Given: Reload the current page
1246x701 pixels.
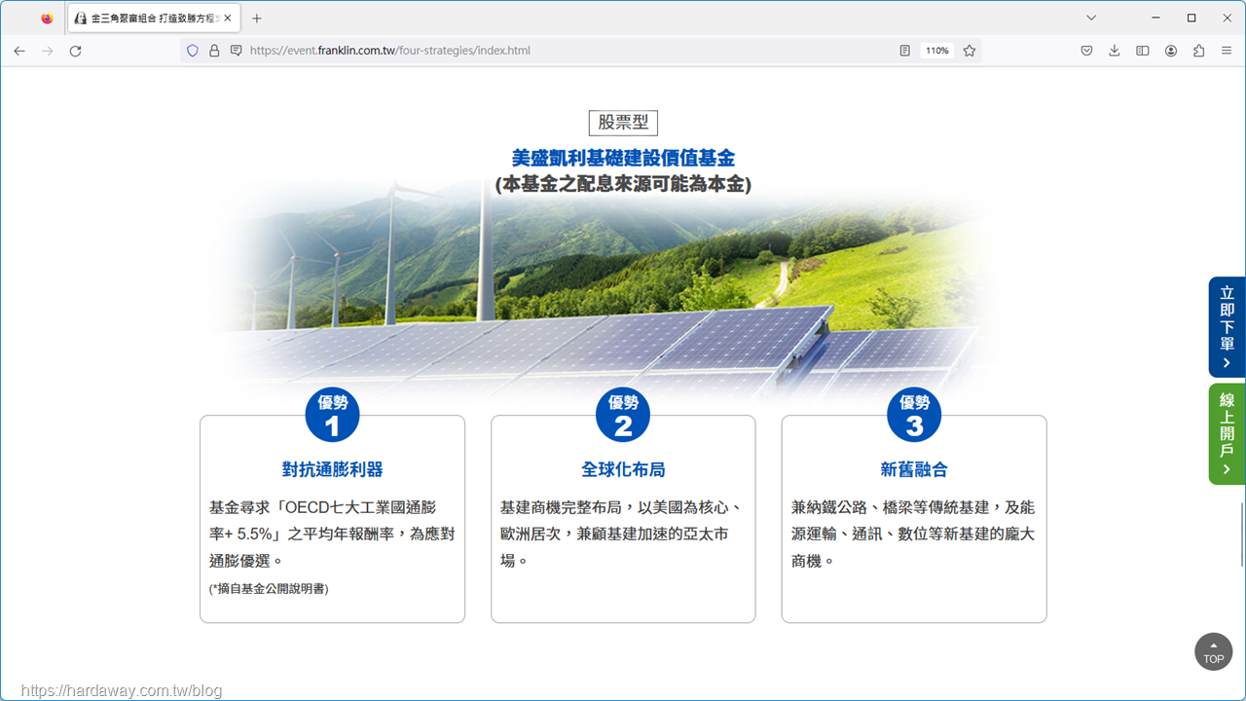Looking at the screenshot, I should pos(75,51).
